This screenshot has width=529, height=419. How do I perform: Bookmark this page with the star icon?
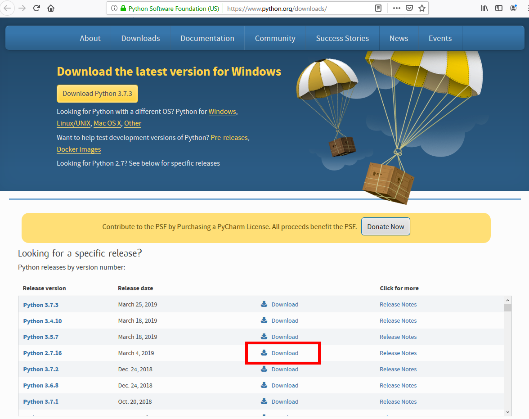click(422, 9)
